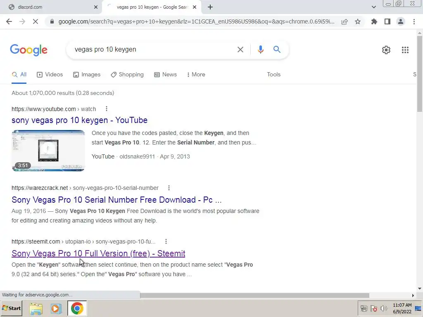Open Chrome's three-dot menu
The width and height of the screenshot is (423, 317).
(414, 21)
